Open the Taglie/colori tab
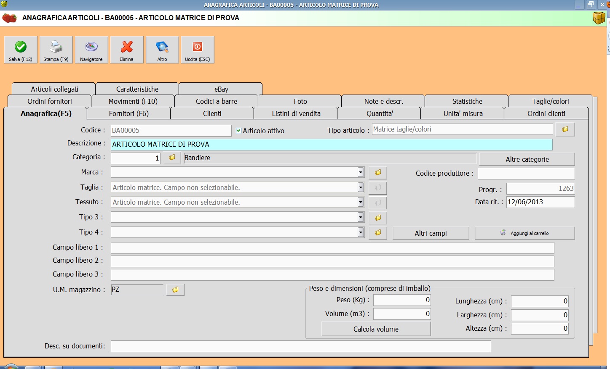The height and width of the screenshot is (369, 610). coord(550,101)
